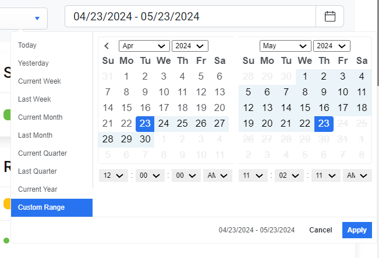Select April 23 start date

coord(145,123)
